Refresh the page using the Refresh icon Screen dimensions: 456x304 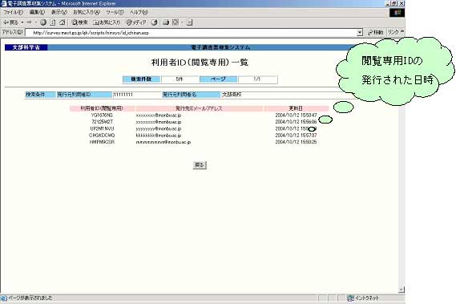53,22
